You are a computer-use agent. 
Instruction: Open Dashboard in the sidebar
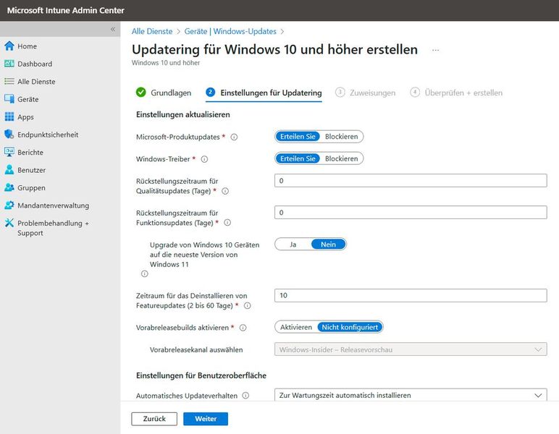(x=35, y=64)
